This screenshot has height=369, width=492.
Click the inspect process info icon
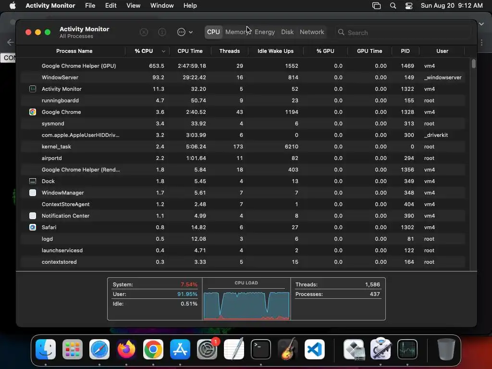(x=162, y=32)
